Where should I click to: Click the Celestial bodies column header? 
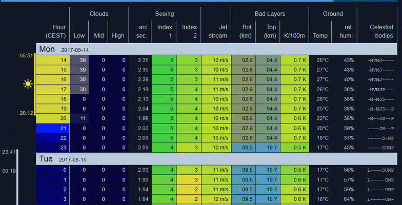point(381,31)
